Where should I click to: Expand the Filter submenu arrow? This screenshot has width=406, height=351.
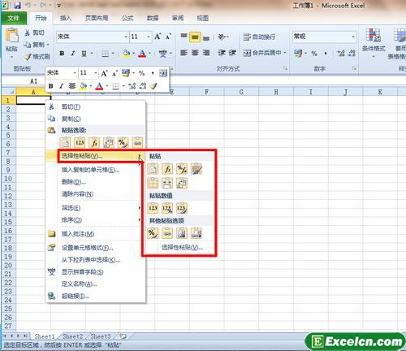[x=140, y=208]
